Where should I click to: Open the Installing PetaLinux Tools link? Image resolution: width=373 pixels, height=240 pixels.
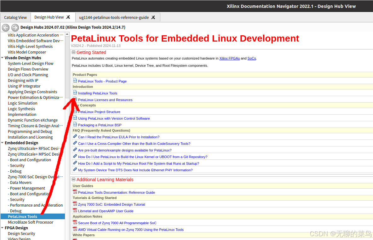pos(98,93)
